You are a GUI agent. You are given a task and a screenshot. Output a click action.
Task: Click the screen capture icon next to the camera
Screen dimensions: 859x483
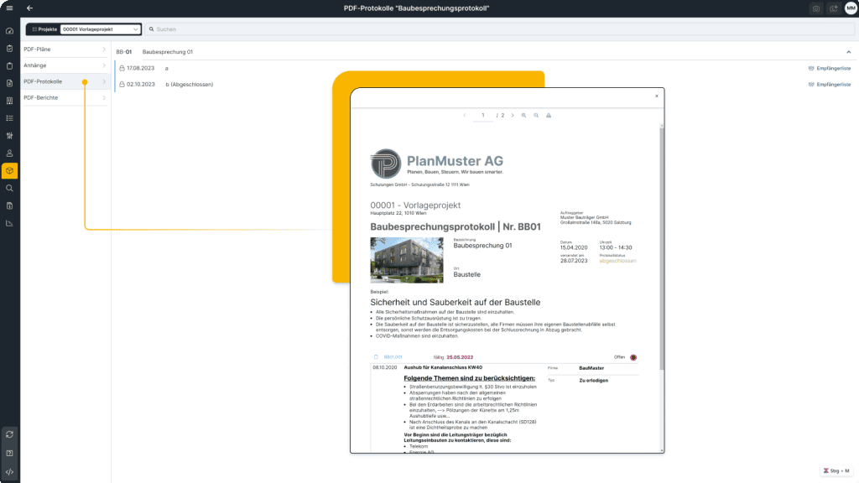833,8
